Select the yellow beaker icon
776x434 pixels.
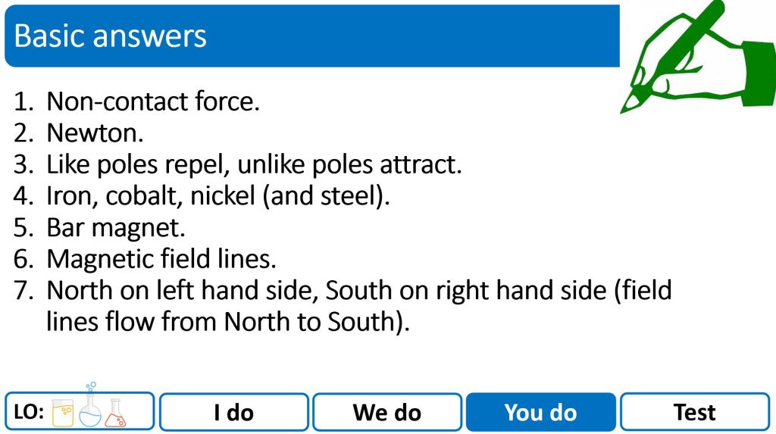click(x=65, y=413)
